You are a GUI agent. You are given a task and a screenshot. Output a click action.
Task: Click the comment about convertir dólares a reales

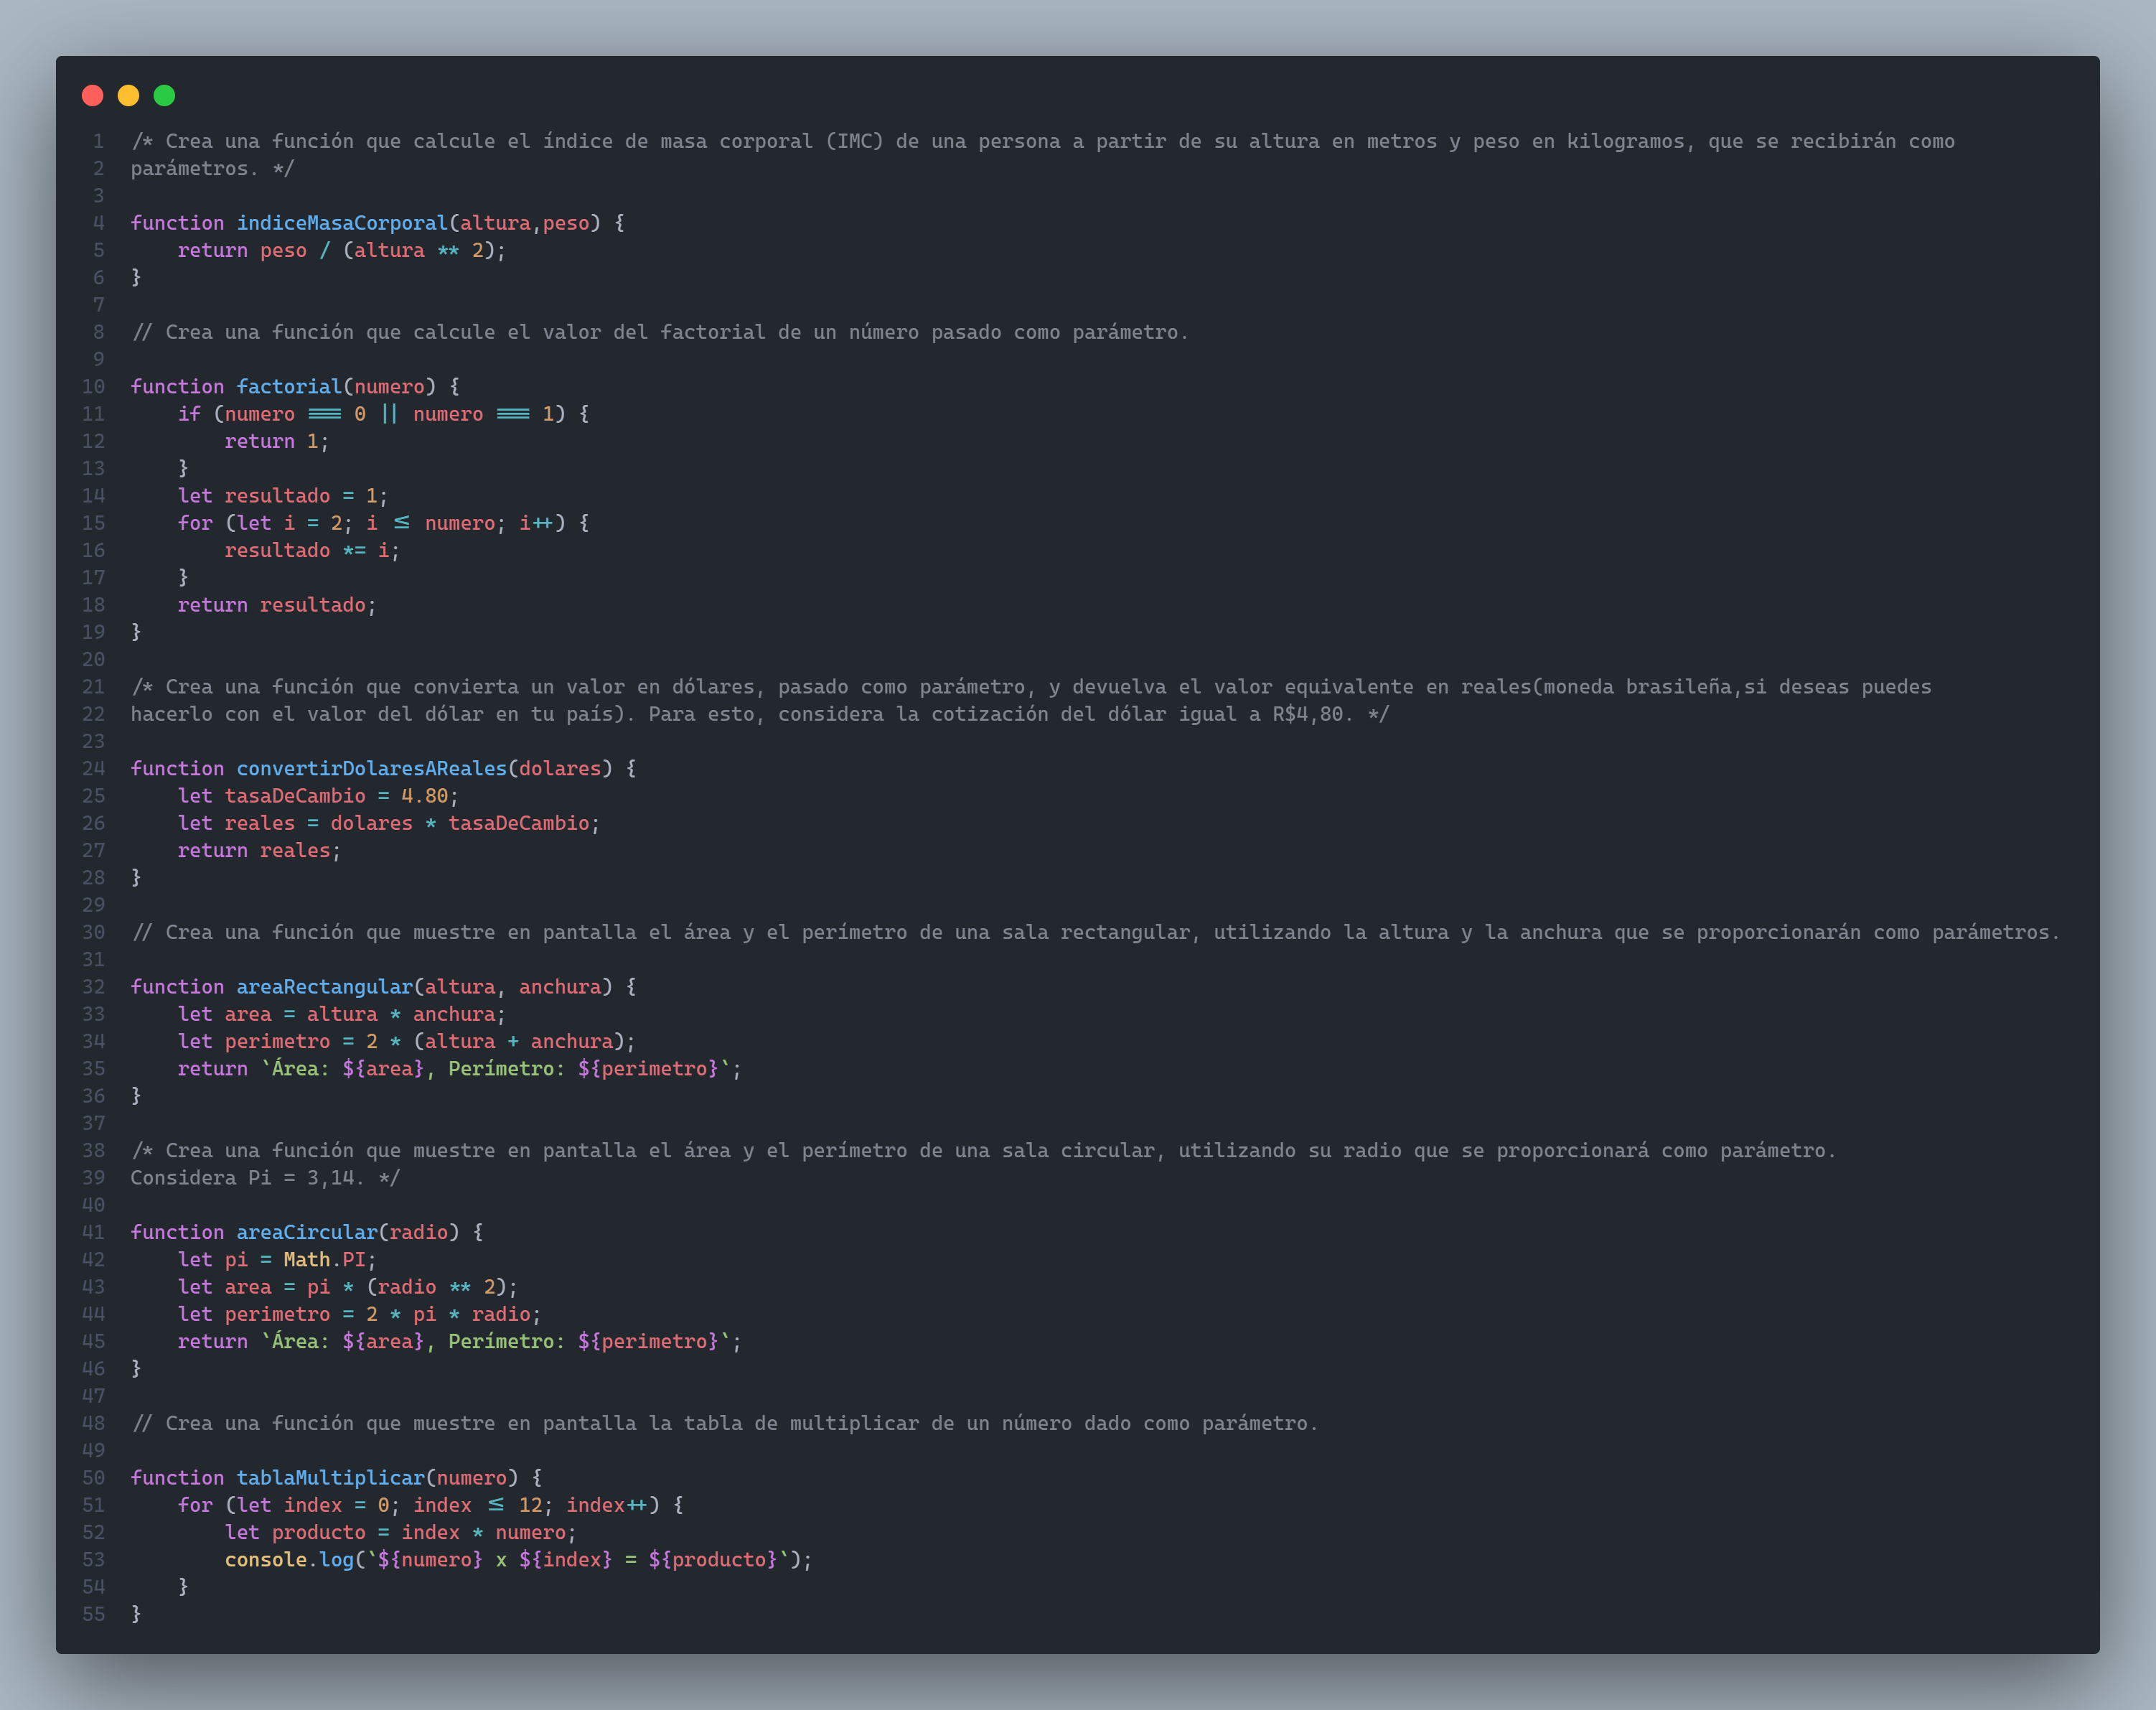tap(1031, 687)
